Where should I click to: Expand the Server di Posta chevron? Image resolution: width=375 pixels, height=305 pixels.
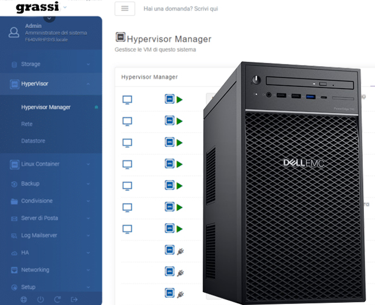[x=88, y=218]
